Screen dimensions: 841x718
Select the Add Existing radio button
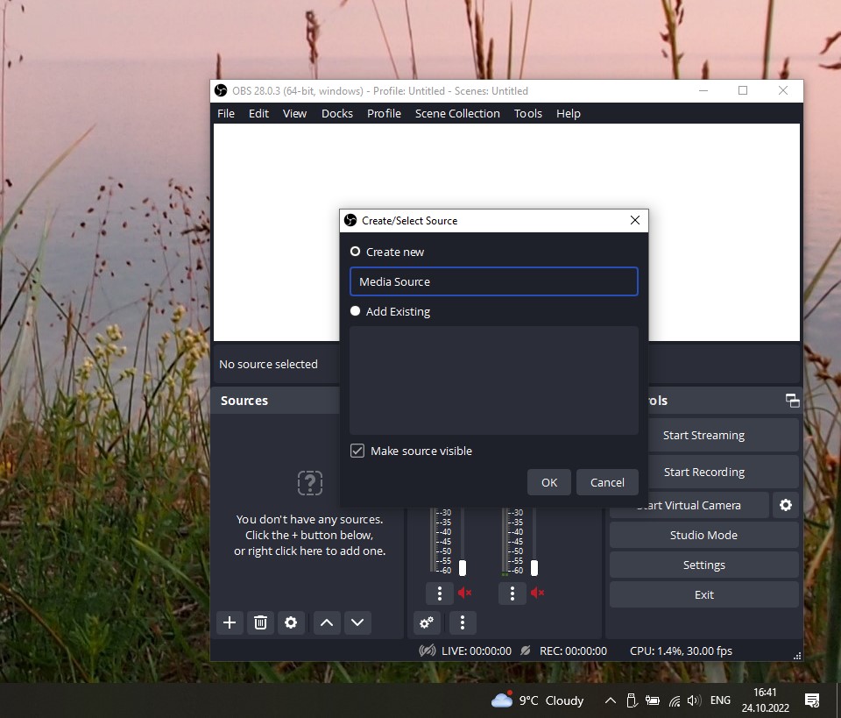pos(355,311)
